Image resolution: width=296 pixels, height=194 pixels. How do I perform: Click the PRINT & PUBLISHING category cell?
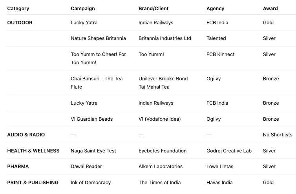tap(33, 183)
